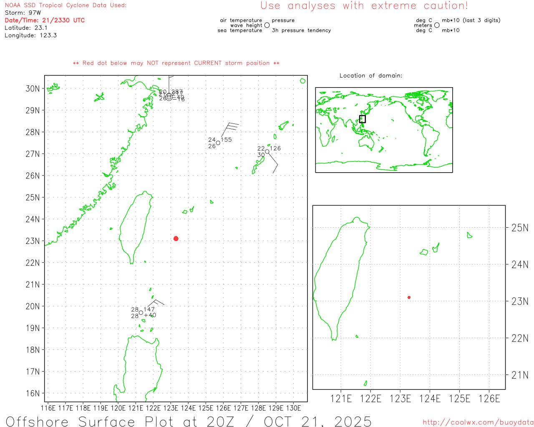Click the NOAA SSD Tropical Cyclone Data heading
This screenshot has height=427, width=534.
pos(65,5)
